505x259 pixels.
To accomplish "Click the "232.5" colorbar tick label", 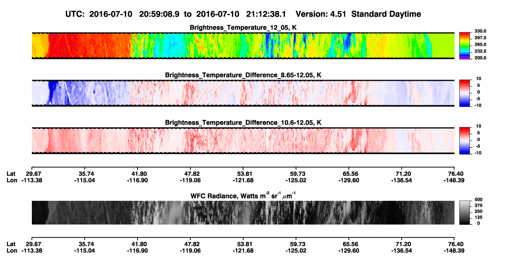I will [480, 51].
